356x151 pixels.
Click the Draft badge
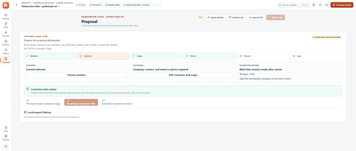pos(201,17)
